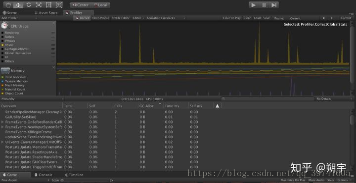The image size is (356, 183).
Task: Click the Pause button
Action: [x=264, y=5]
